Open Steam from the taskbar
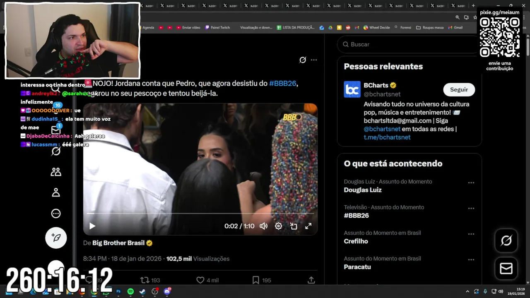This screenshot has width=530, height=298. 142,291
